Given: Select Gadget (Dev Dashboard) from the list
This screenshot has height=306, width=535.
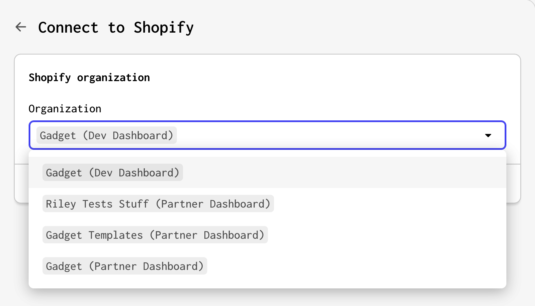Looking at the screenshot, I should point(113,172).
